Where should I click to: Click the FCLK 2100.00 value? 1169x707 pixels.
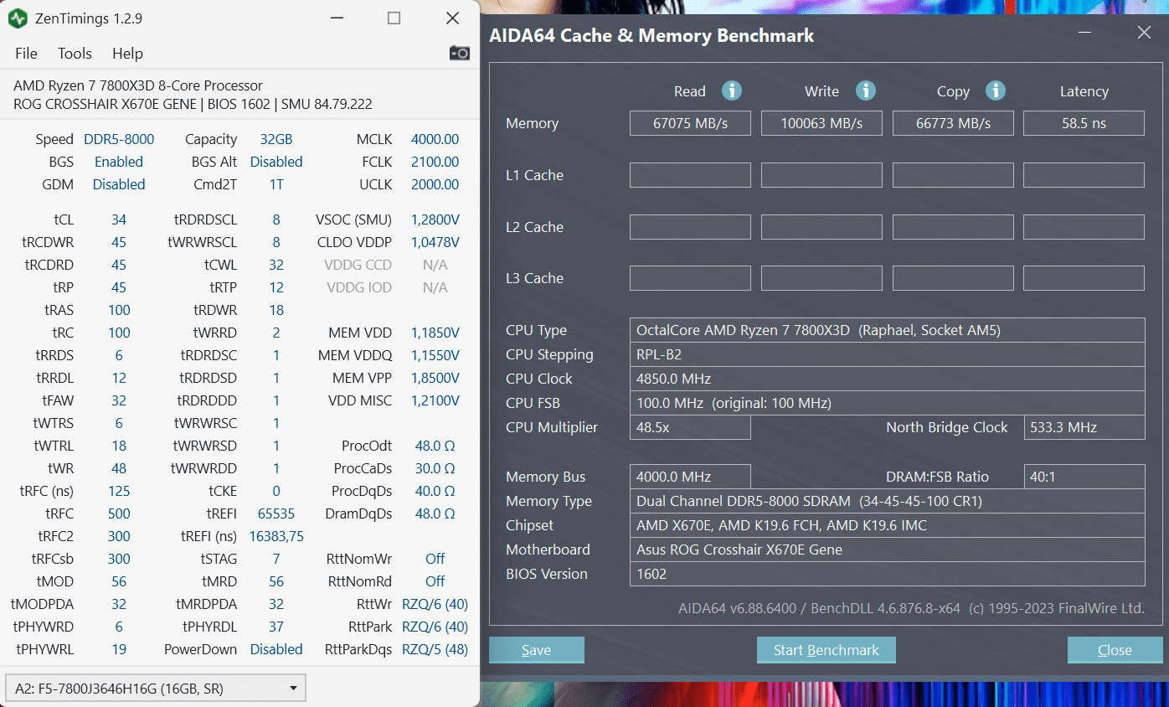[435, 162]
